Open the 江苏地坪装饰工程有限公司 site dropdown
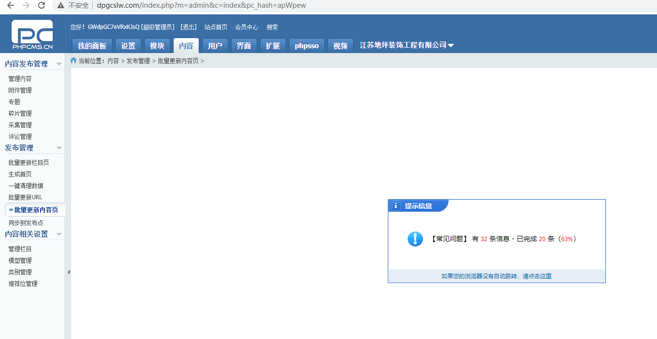Viewport: 657px width, 339px height. 451,46
